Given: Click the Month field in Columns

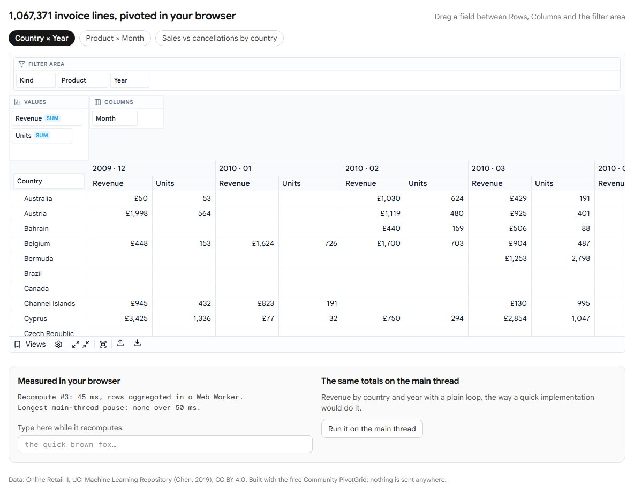Looking at the screenshot, I should point(115,118).
